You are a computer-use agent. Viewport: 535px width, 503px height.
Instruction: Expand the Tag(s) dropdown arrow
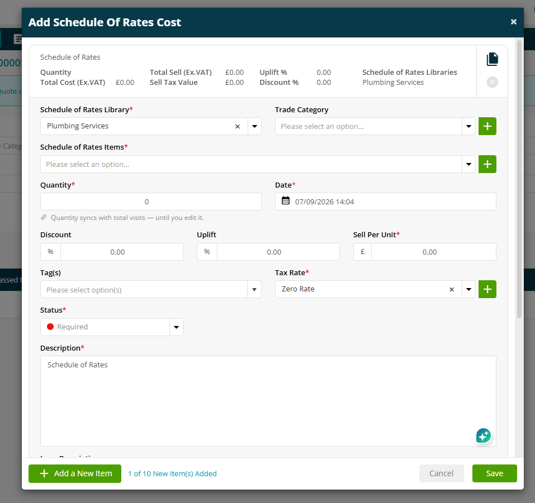point(254,289)
